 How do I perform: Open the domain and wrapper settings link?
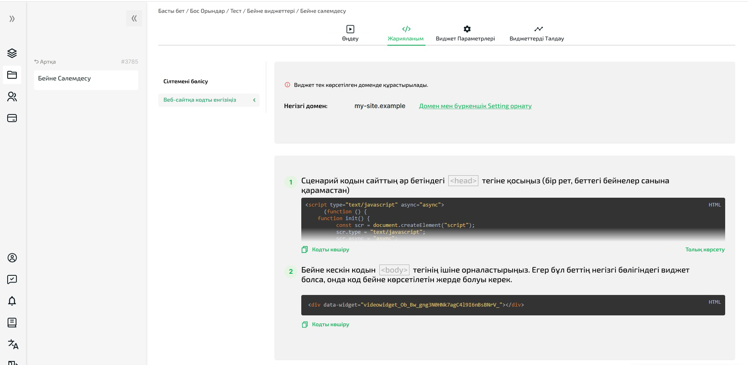475,106
